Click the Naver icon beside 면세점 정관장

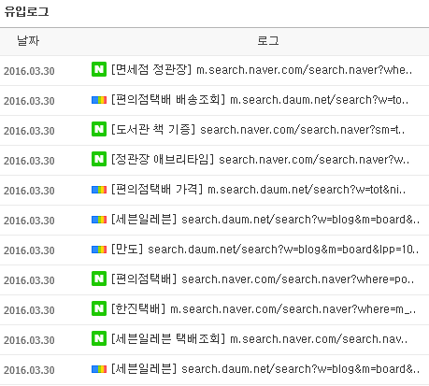pyautogui.click(x=99, y=69)
